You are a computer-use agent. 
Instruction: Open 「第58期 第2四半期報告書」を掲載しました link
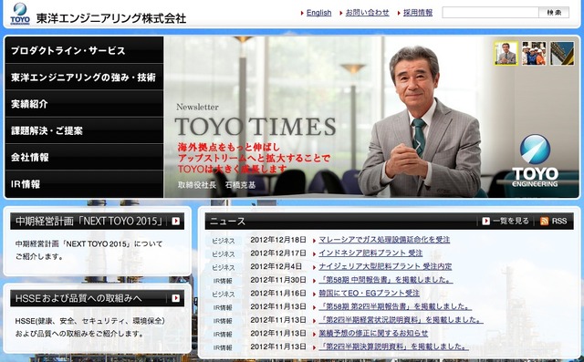(x=395, y=306)
